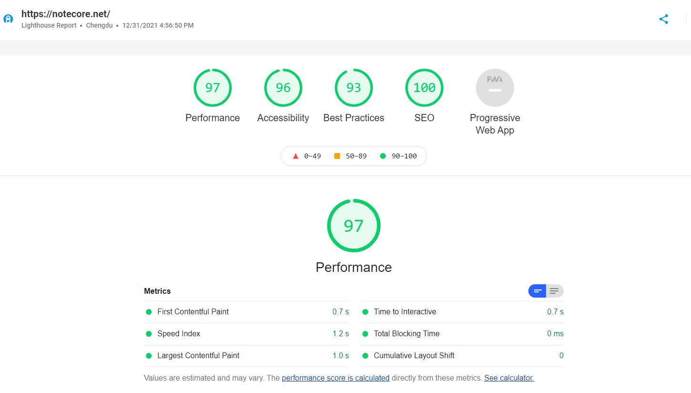Open 'performance score is calculated' link
Viewport: 691px width, 393px height.
click(336, 378)
